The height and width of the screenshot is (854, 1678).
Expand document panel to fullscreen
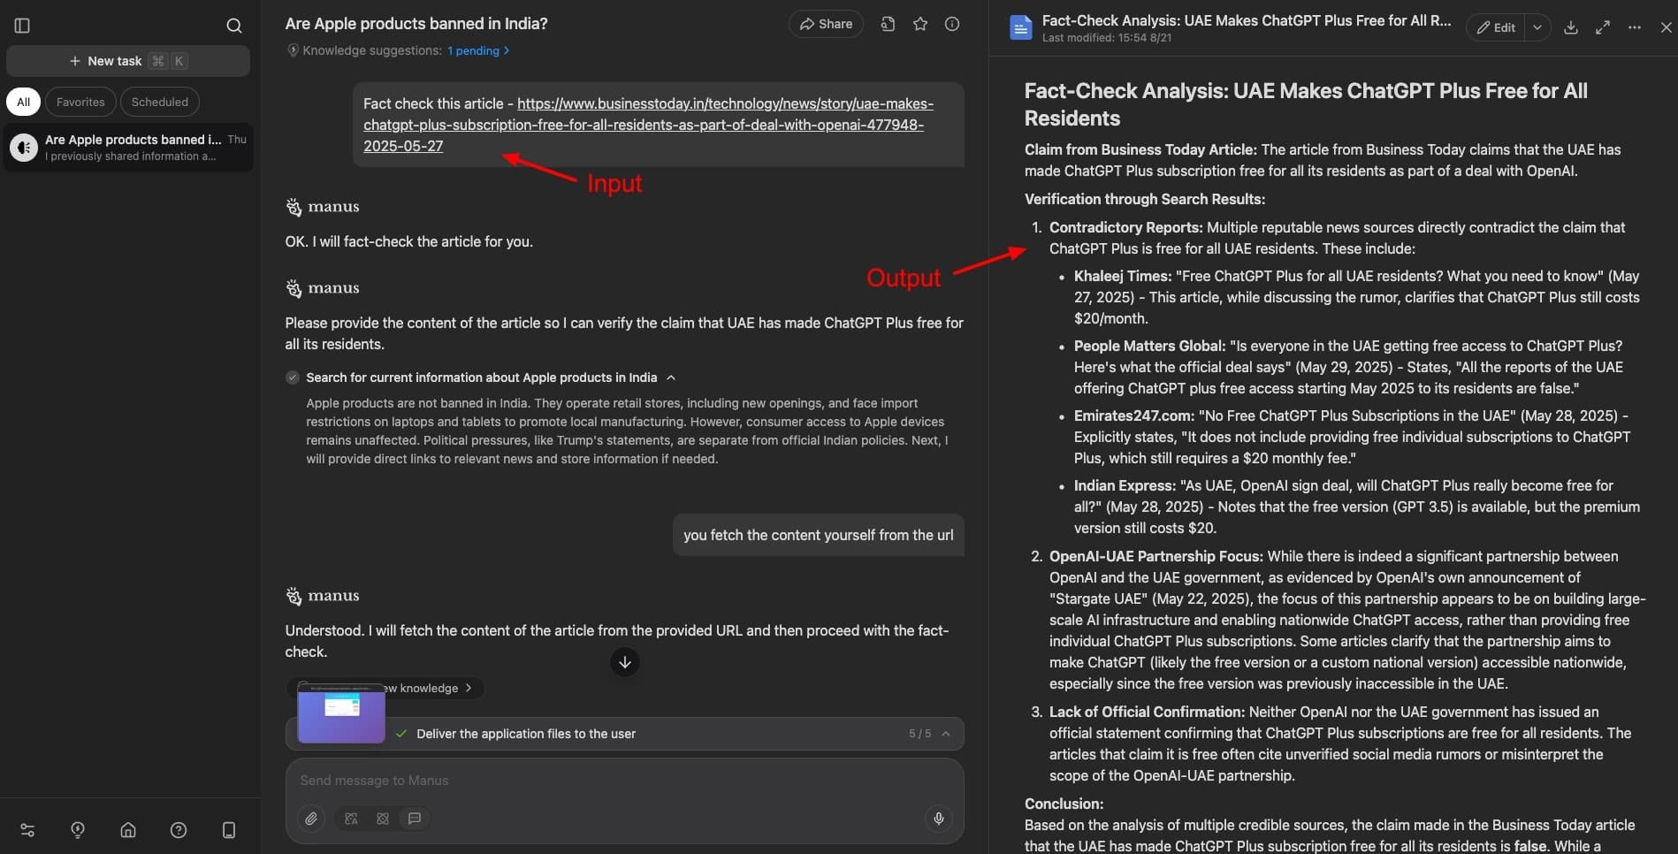pyautogui.click(x=1602, y=27)
